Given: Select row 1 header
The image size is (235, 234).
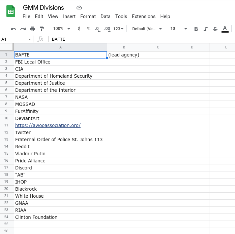Looking at the screenshot, I should coord(7,55).
